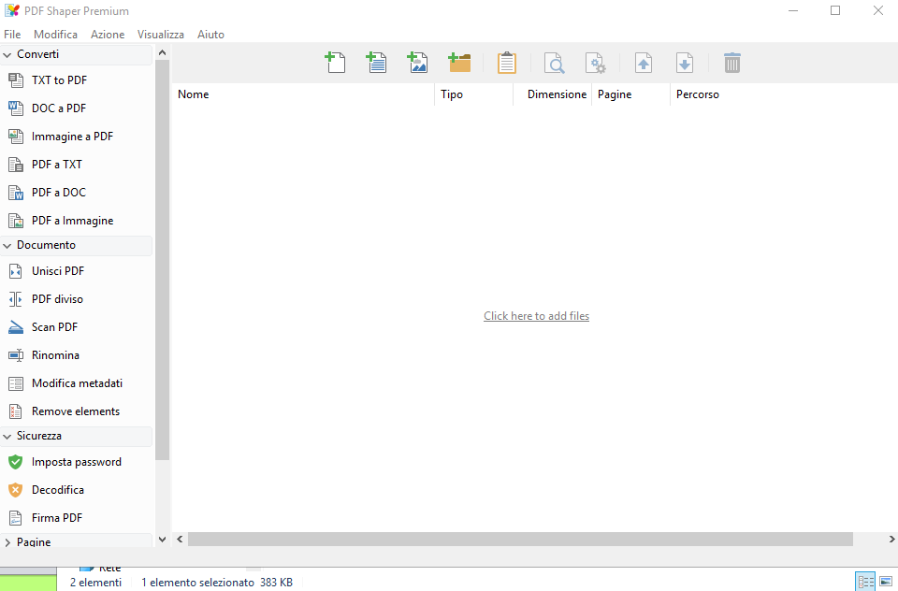Select the PDF a TXT icon

point(16,165)
